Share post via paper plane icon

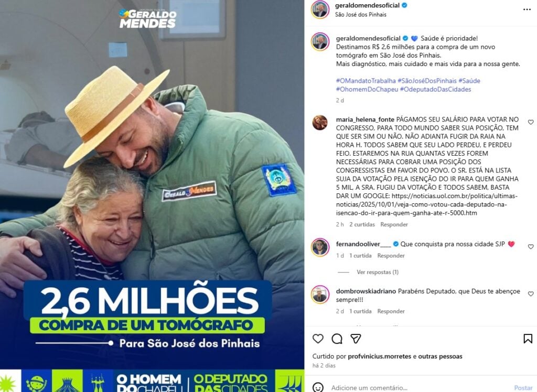pyautogui.click(x=356, y=339)
